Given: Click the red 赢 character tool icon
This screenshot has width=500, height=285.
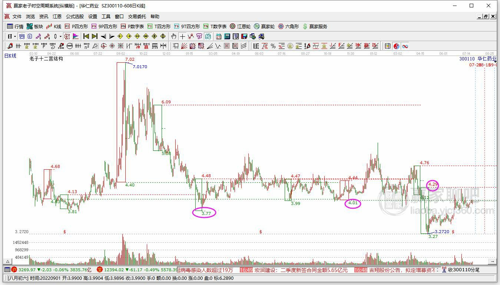Looking at the screenshot, I should [x=146, y=46].
